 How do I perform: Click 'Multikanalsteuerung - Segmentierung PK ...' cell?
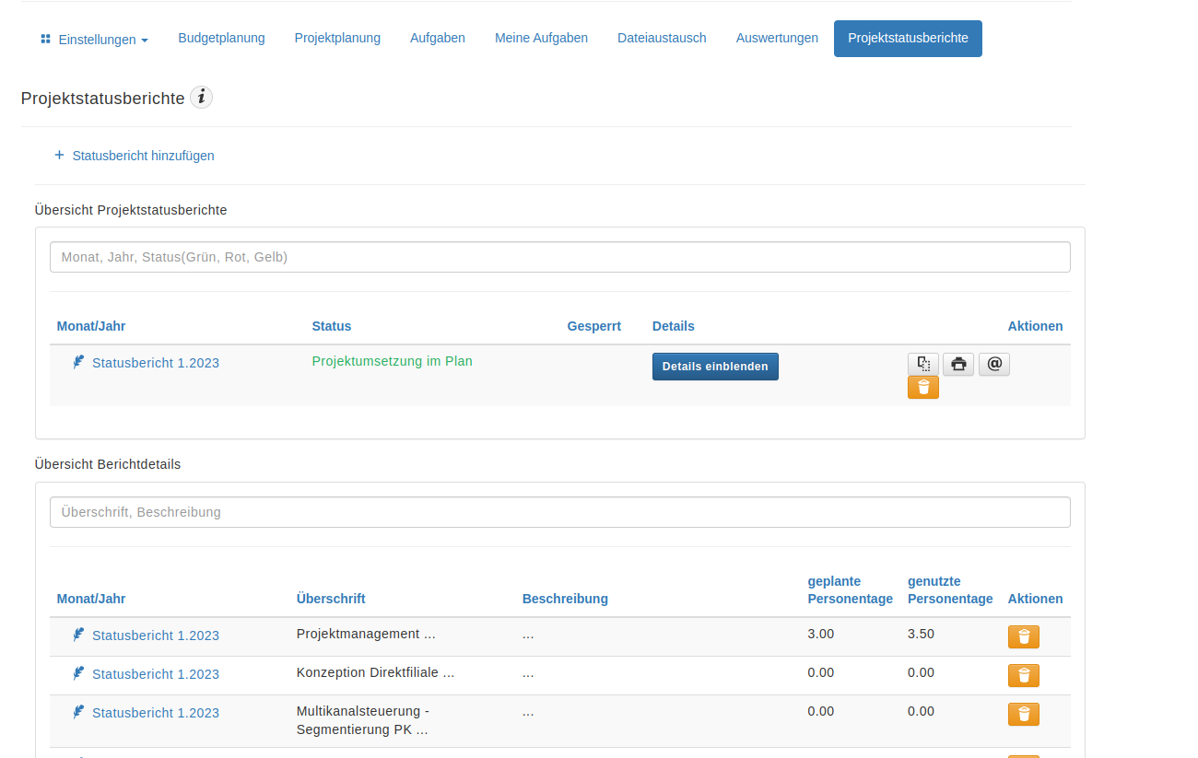coord(363,720)
